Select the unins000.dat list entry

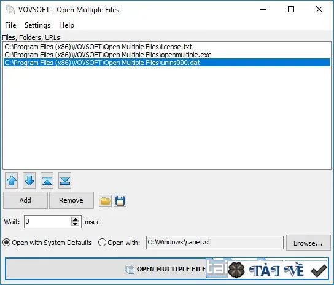point(167,63)
